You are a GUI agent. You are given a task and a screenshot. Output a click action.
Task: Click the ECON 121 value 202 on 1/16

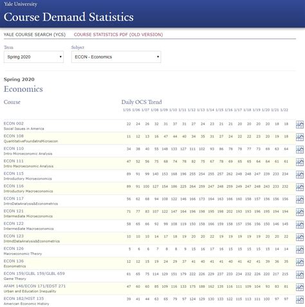(230, 211)
